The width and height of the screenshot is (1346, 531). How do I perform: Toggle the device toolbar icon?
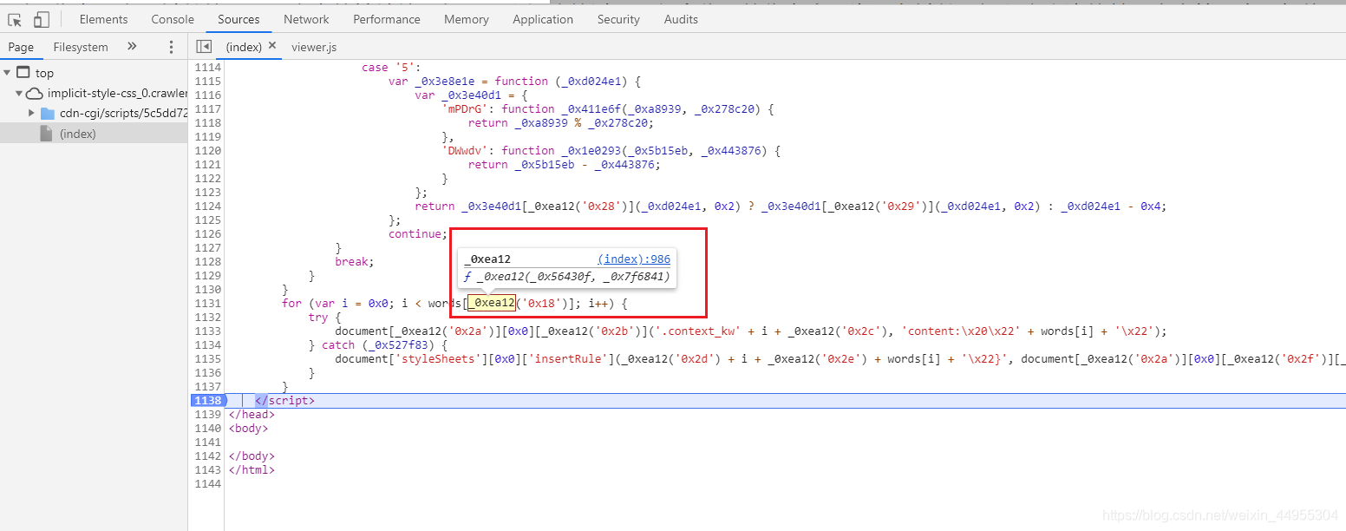[x=42, y=19]
